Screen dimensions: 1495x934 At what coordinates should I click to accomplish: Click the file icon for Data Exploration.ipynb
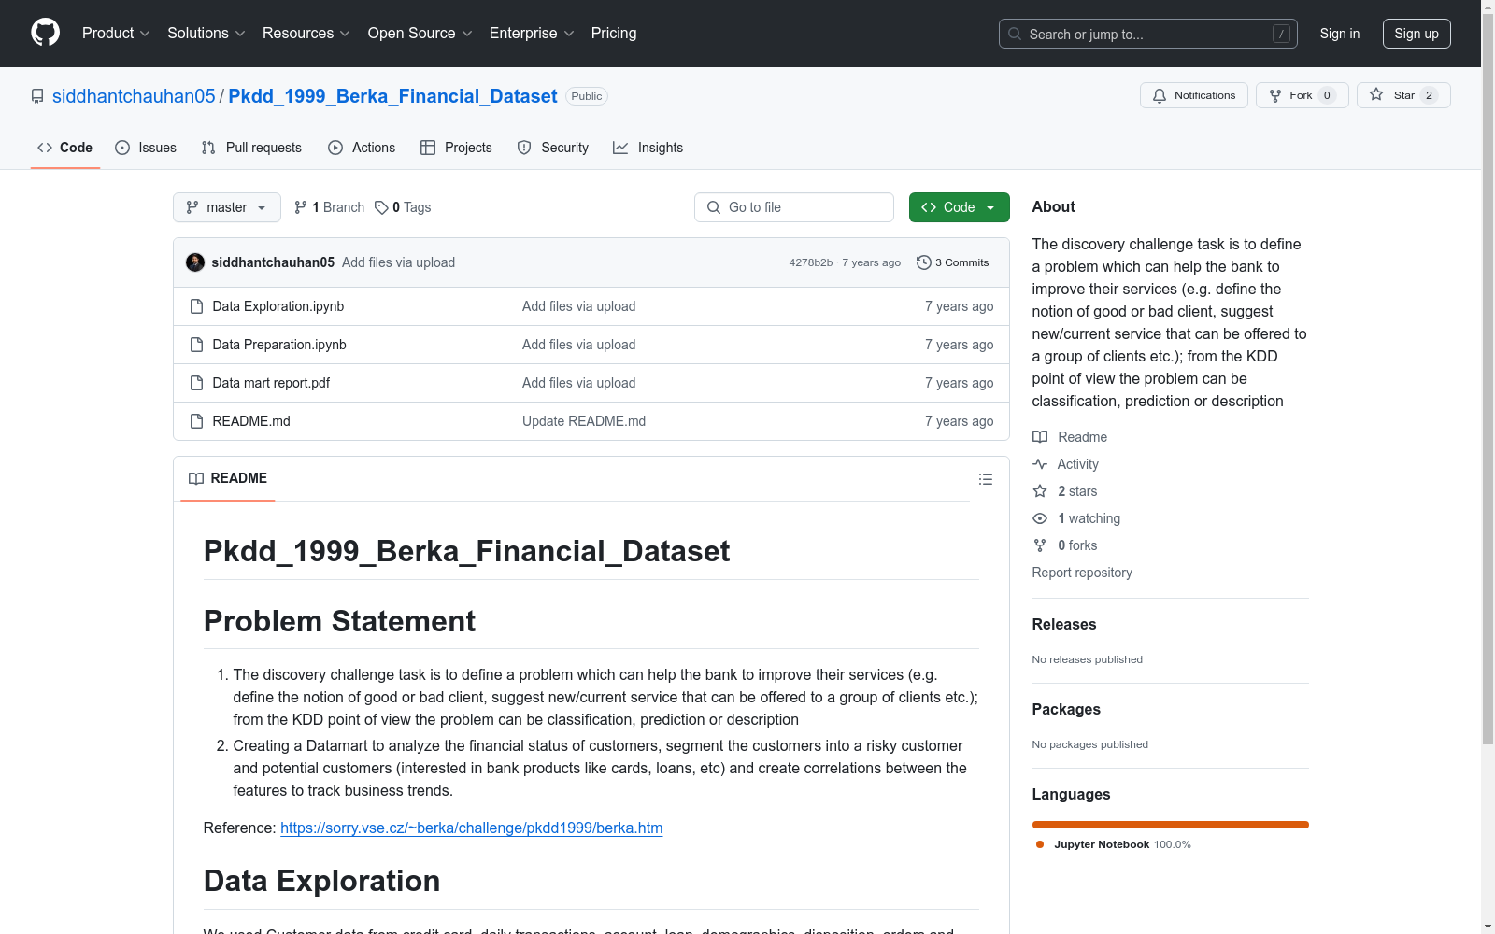196,306
